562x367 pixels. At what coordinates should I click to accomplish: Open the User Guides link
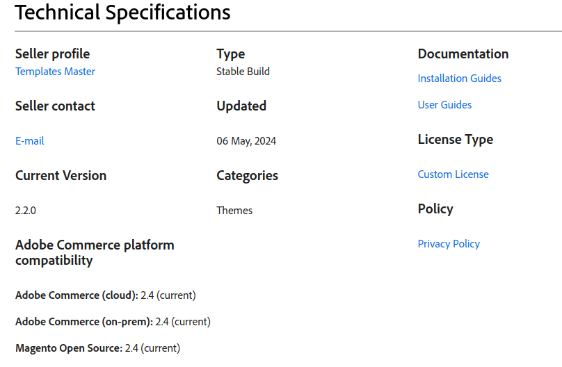(444, 105)
